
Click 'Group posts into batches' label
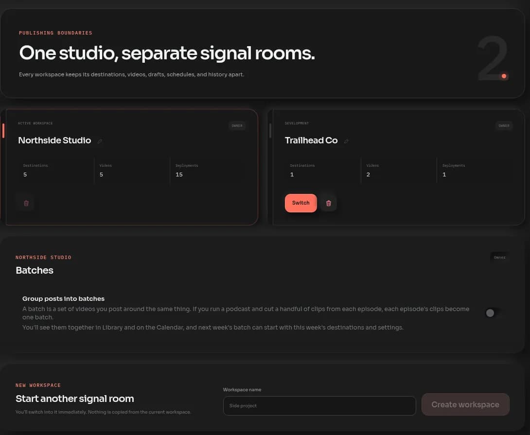pos(63,298)
